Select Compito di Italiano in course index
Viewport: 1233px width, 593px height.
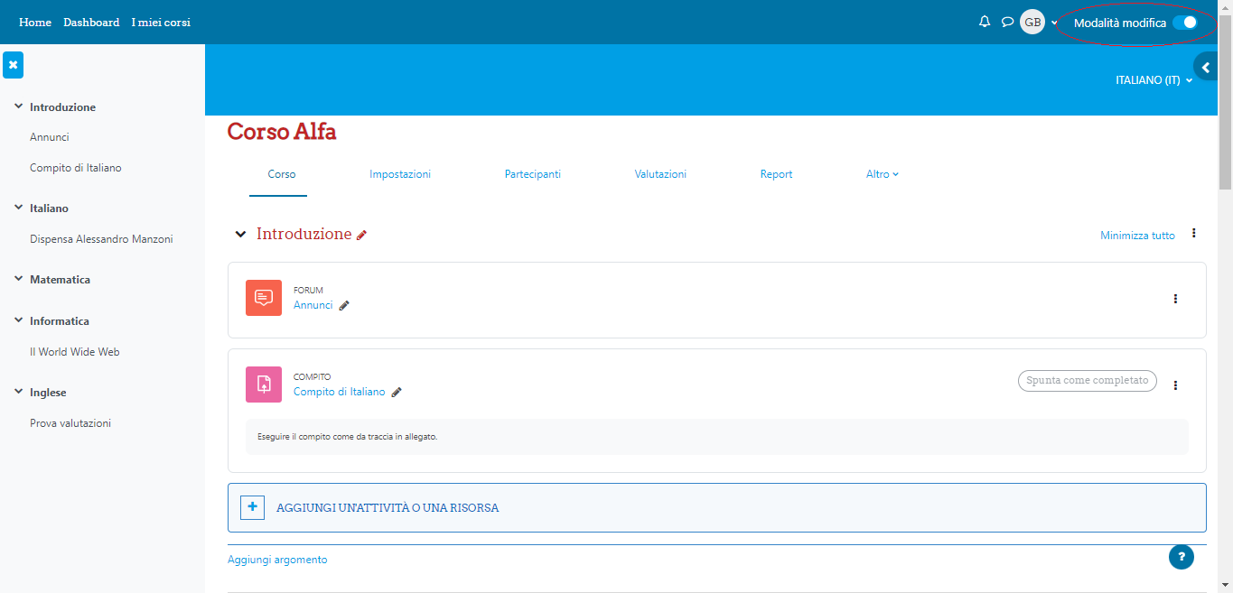(x=76, y=168)
